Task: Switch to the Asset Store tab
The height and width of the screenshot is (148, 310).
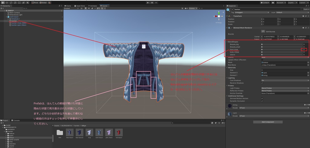Action: pyautogui.click(x=80, y=6)
